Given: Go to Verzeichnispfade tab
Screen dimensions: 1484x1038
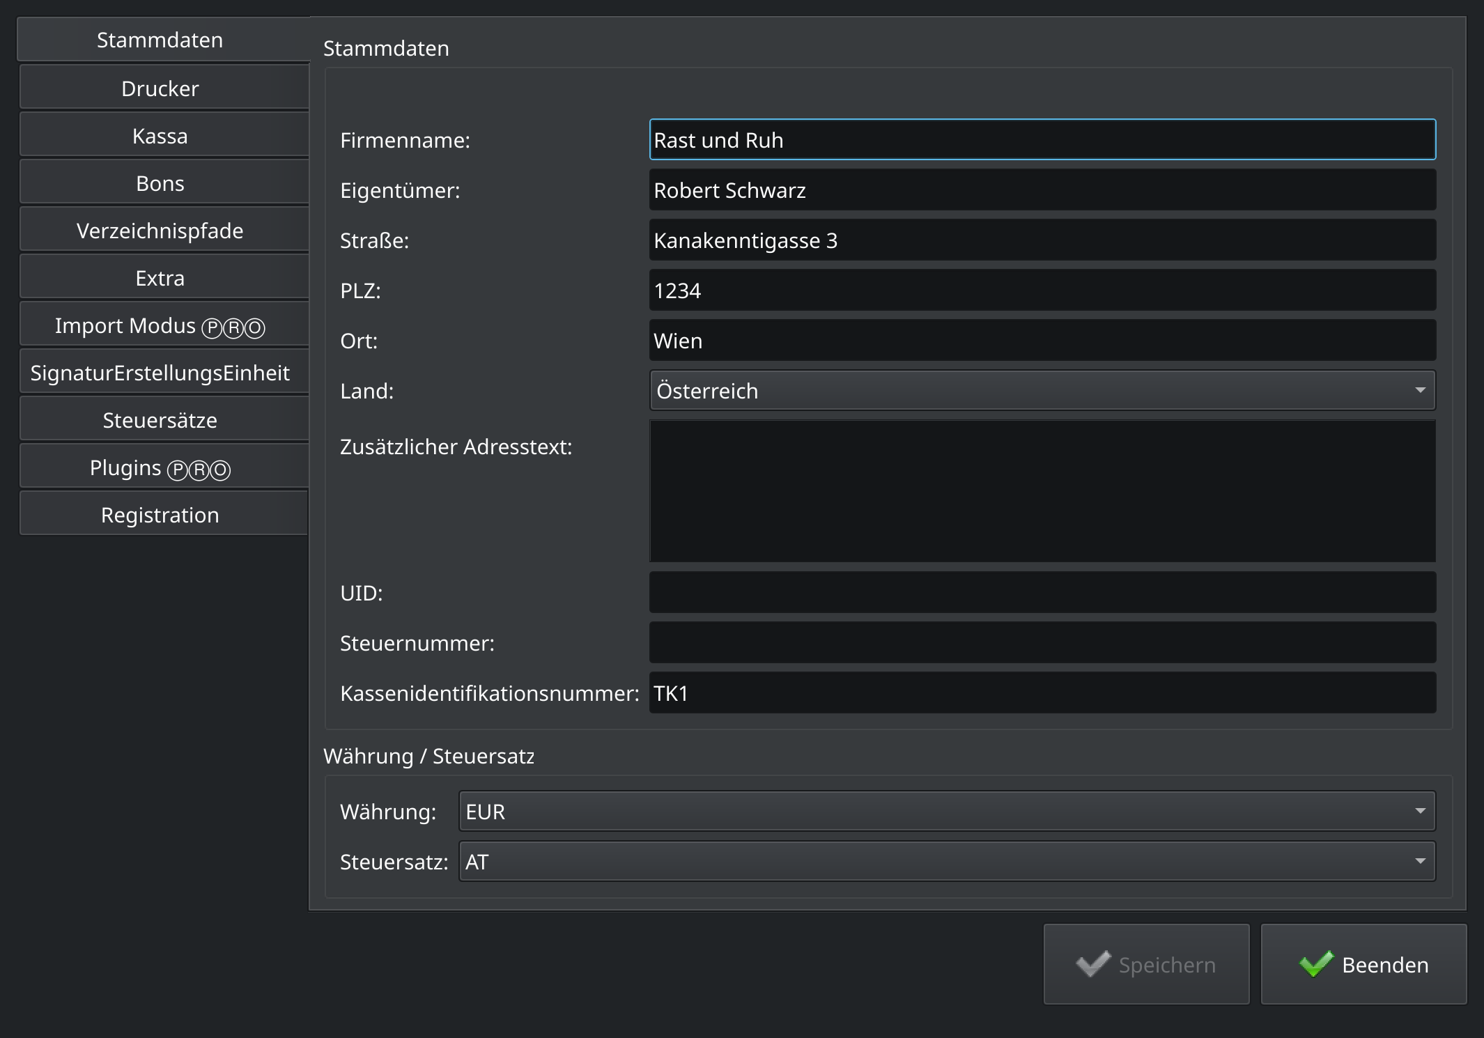Looking at the screenshot, I should click(x=164, y=230).
